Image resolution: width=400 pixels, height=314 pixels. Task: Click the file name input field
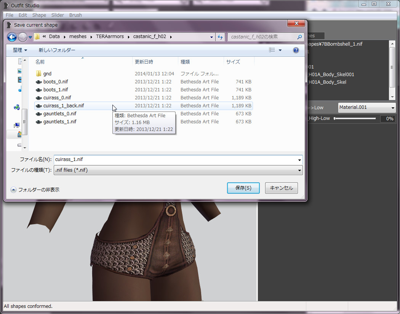click(175, 159)
